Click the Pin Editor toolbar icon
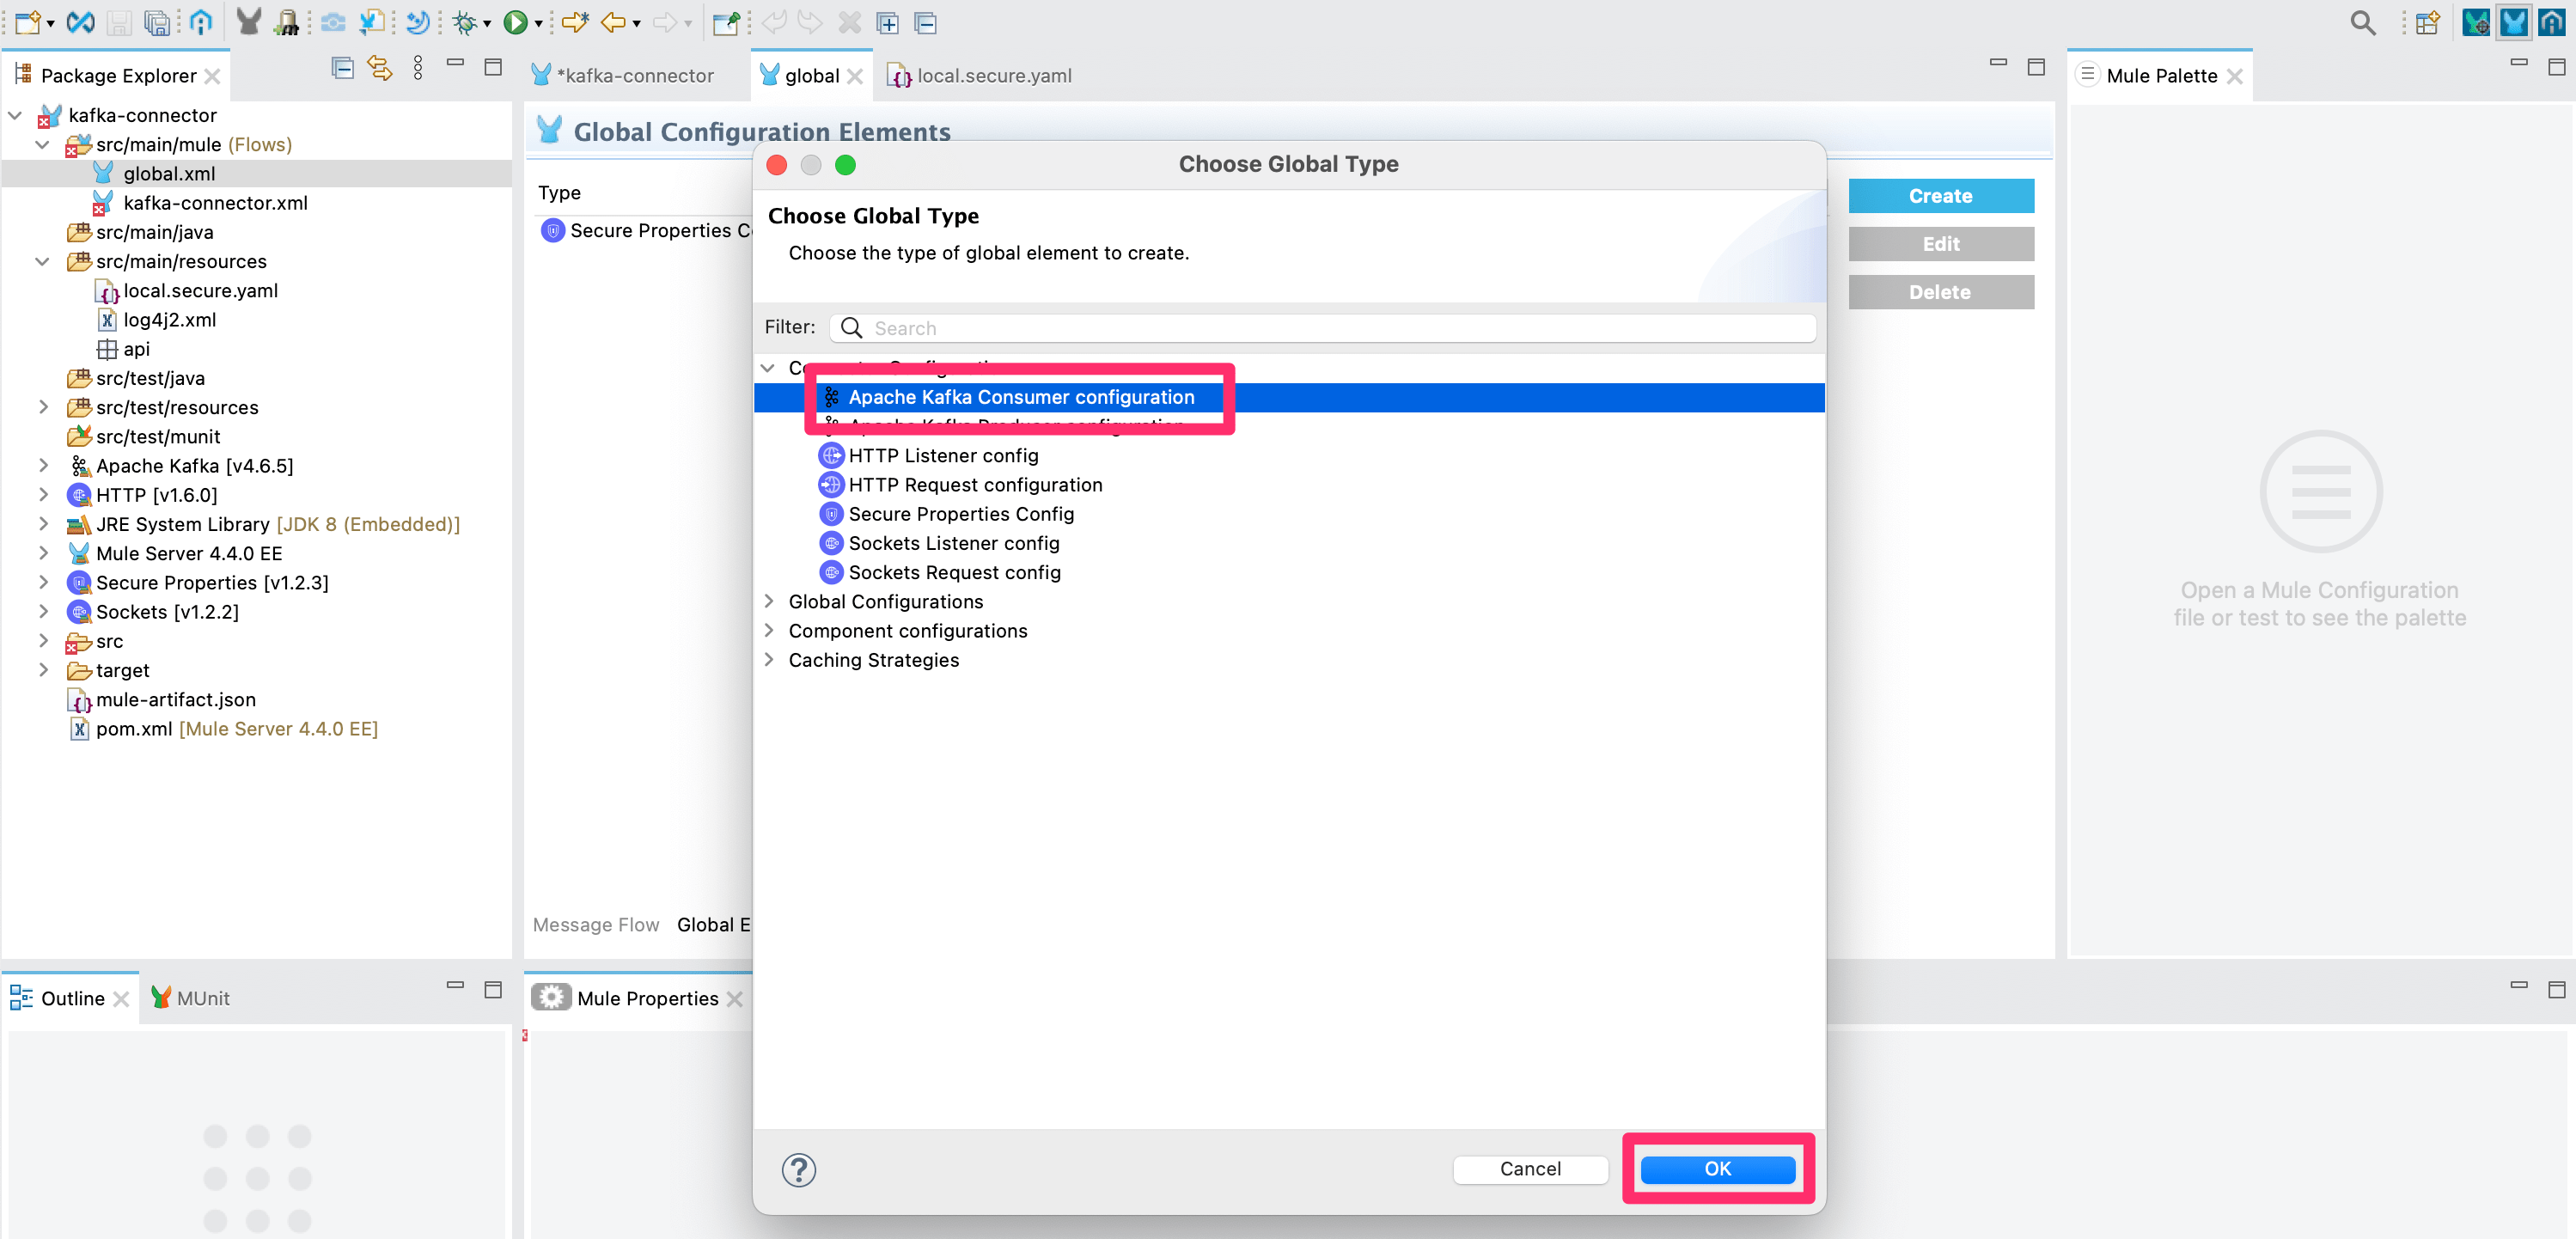 pos(726,22)
